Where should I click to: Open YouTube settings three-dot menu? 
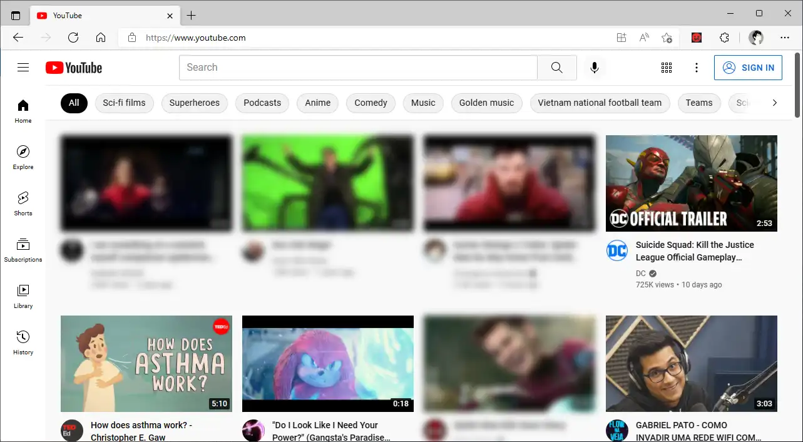pos(697,68)
